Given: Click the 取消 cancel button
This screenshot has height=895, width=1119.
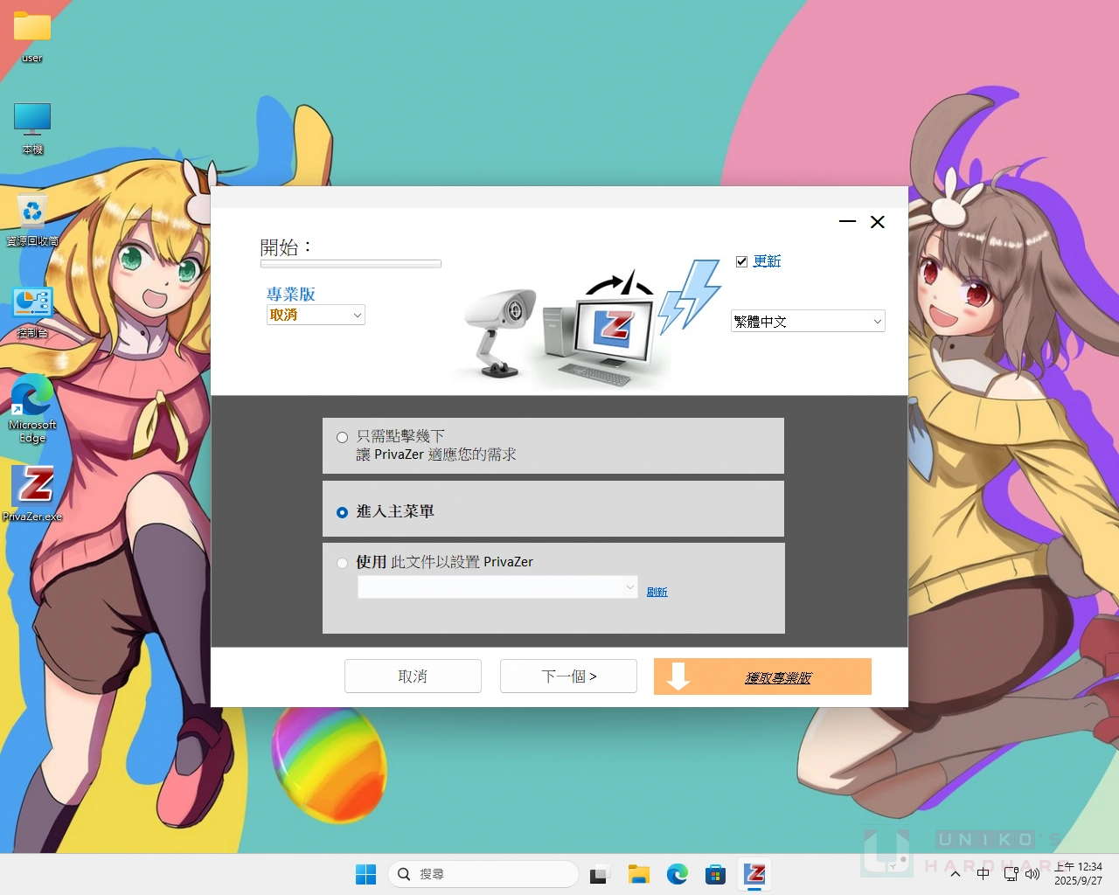Looking at the screenshot, I should click(x=413, y=676).
